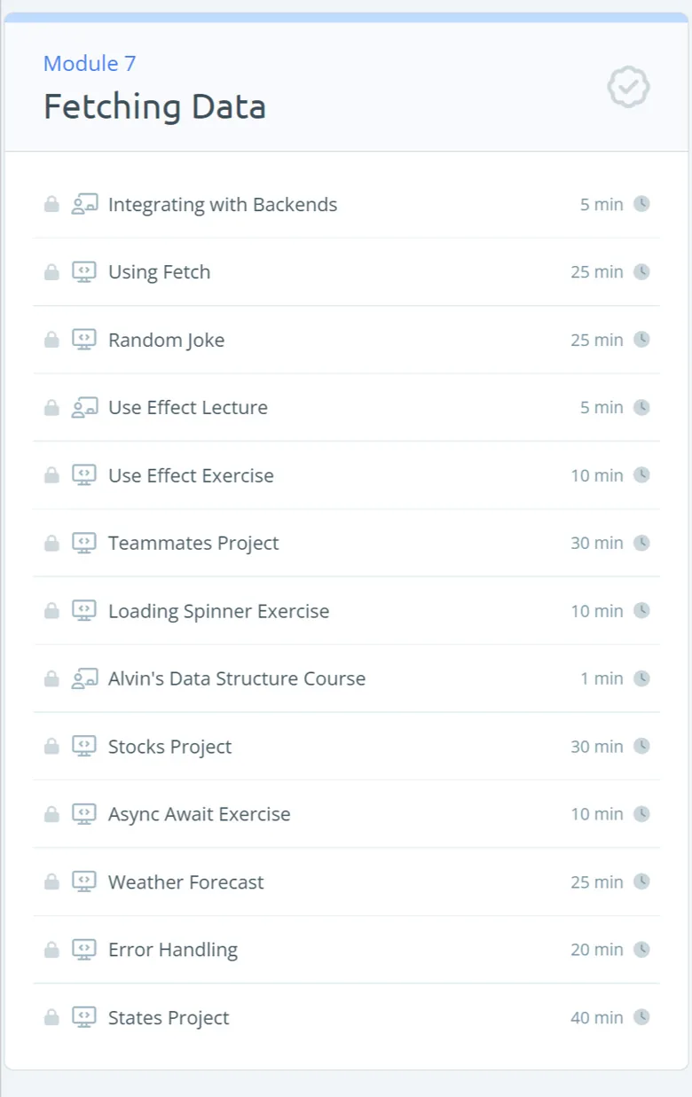Select the Teammates Project lesson

(x=346, y=543)
